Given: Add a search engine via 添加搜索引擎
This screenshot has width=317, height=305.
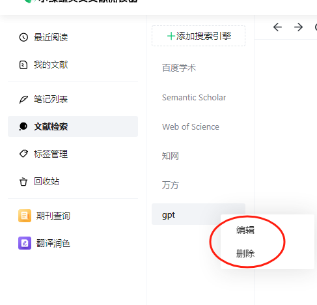Looking at the screenshot, I should tap(199, 36).
